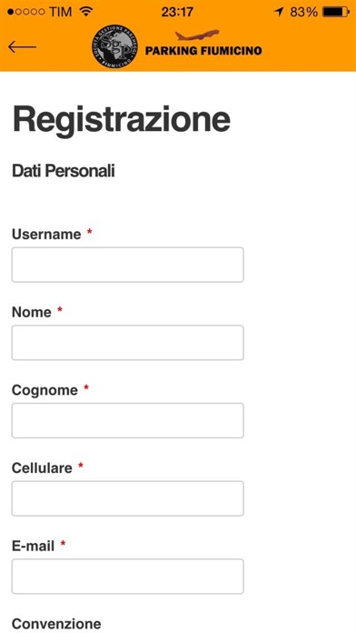
Task: Tap the Cognome label
Action: tap(44, 390)
